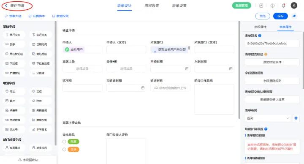Go back using the arrow beside 转正申请
Viewport: 304px width, 164px height.
click(6, 5)
